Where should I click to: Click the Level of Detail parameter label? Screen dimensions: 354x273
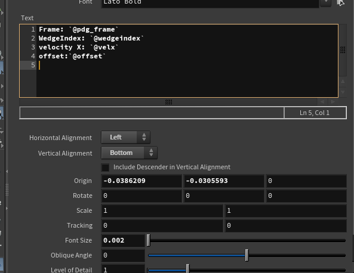72,269
